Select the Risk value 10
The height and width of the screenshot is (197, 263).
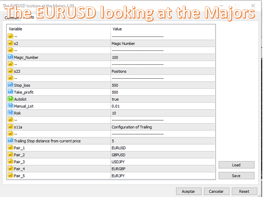point(114,113)
